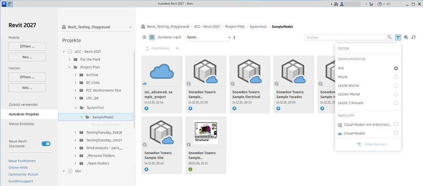Screen dimensions: 423x186
Task: Click the Publizieren upload icon
Action: click(x=147, y=48)
